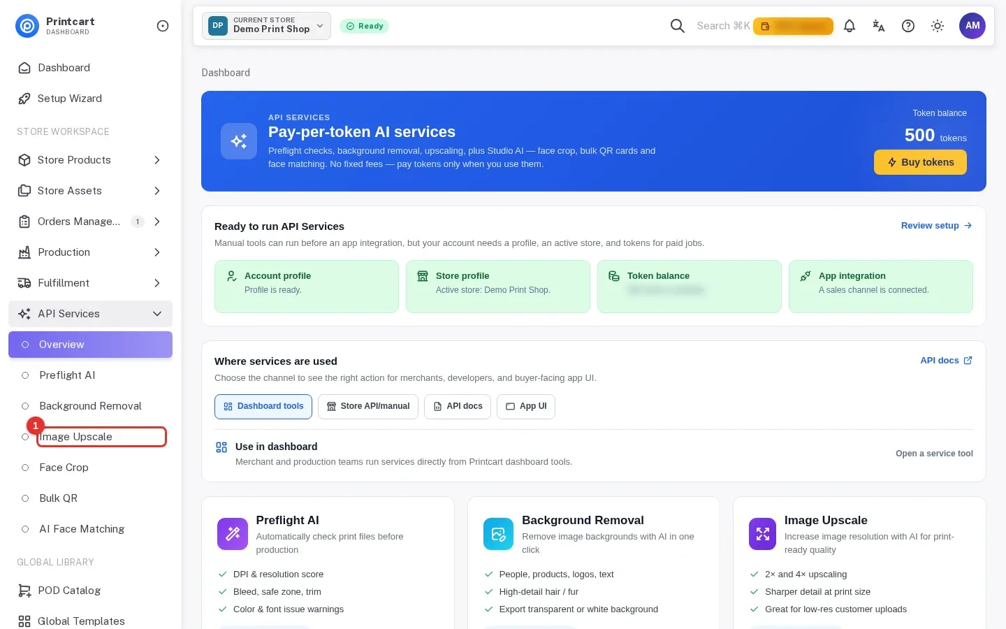Open the search magnifier icon
Image resolution: width=1006 pixels, height=629 pixels.
(x=677, y=26)
